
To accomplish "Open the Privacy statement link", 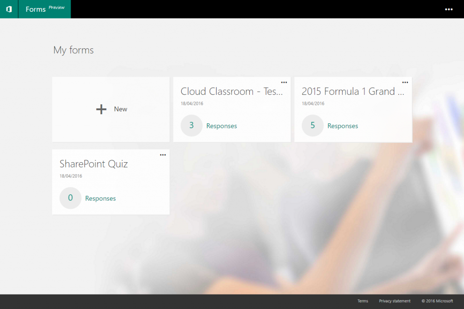I will [x=394, y=301].
